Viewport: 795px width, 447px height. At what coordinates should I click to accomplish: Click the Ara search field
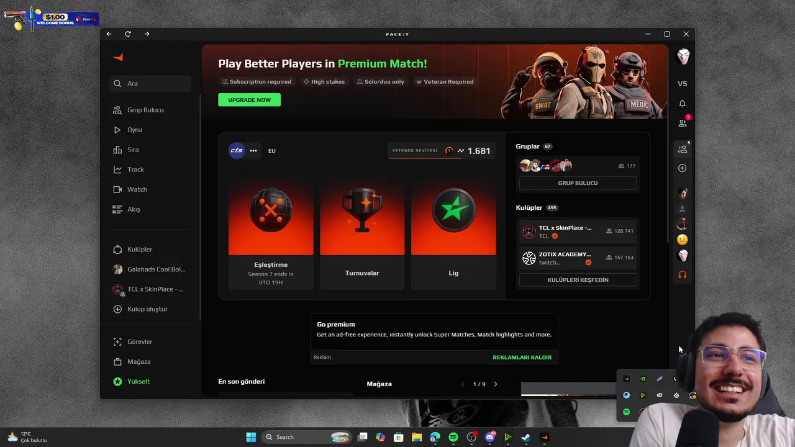(x=150, y=83)
